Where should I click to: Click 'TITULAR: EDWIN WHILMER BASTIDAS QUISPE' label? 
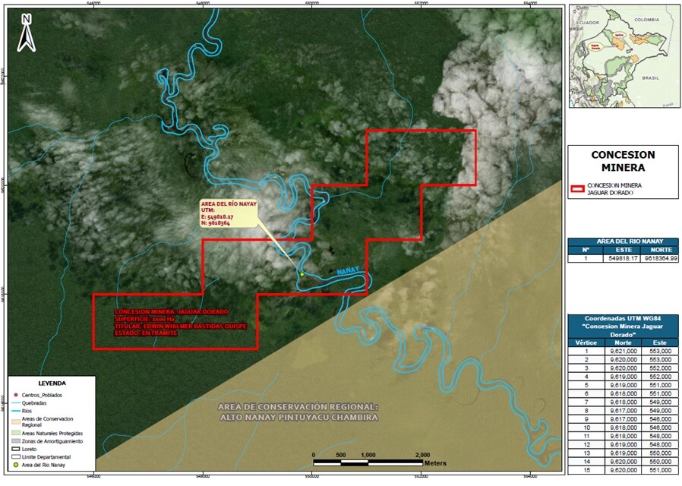point(181,326)
